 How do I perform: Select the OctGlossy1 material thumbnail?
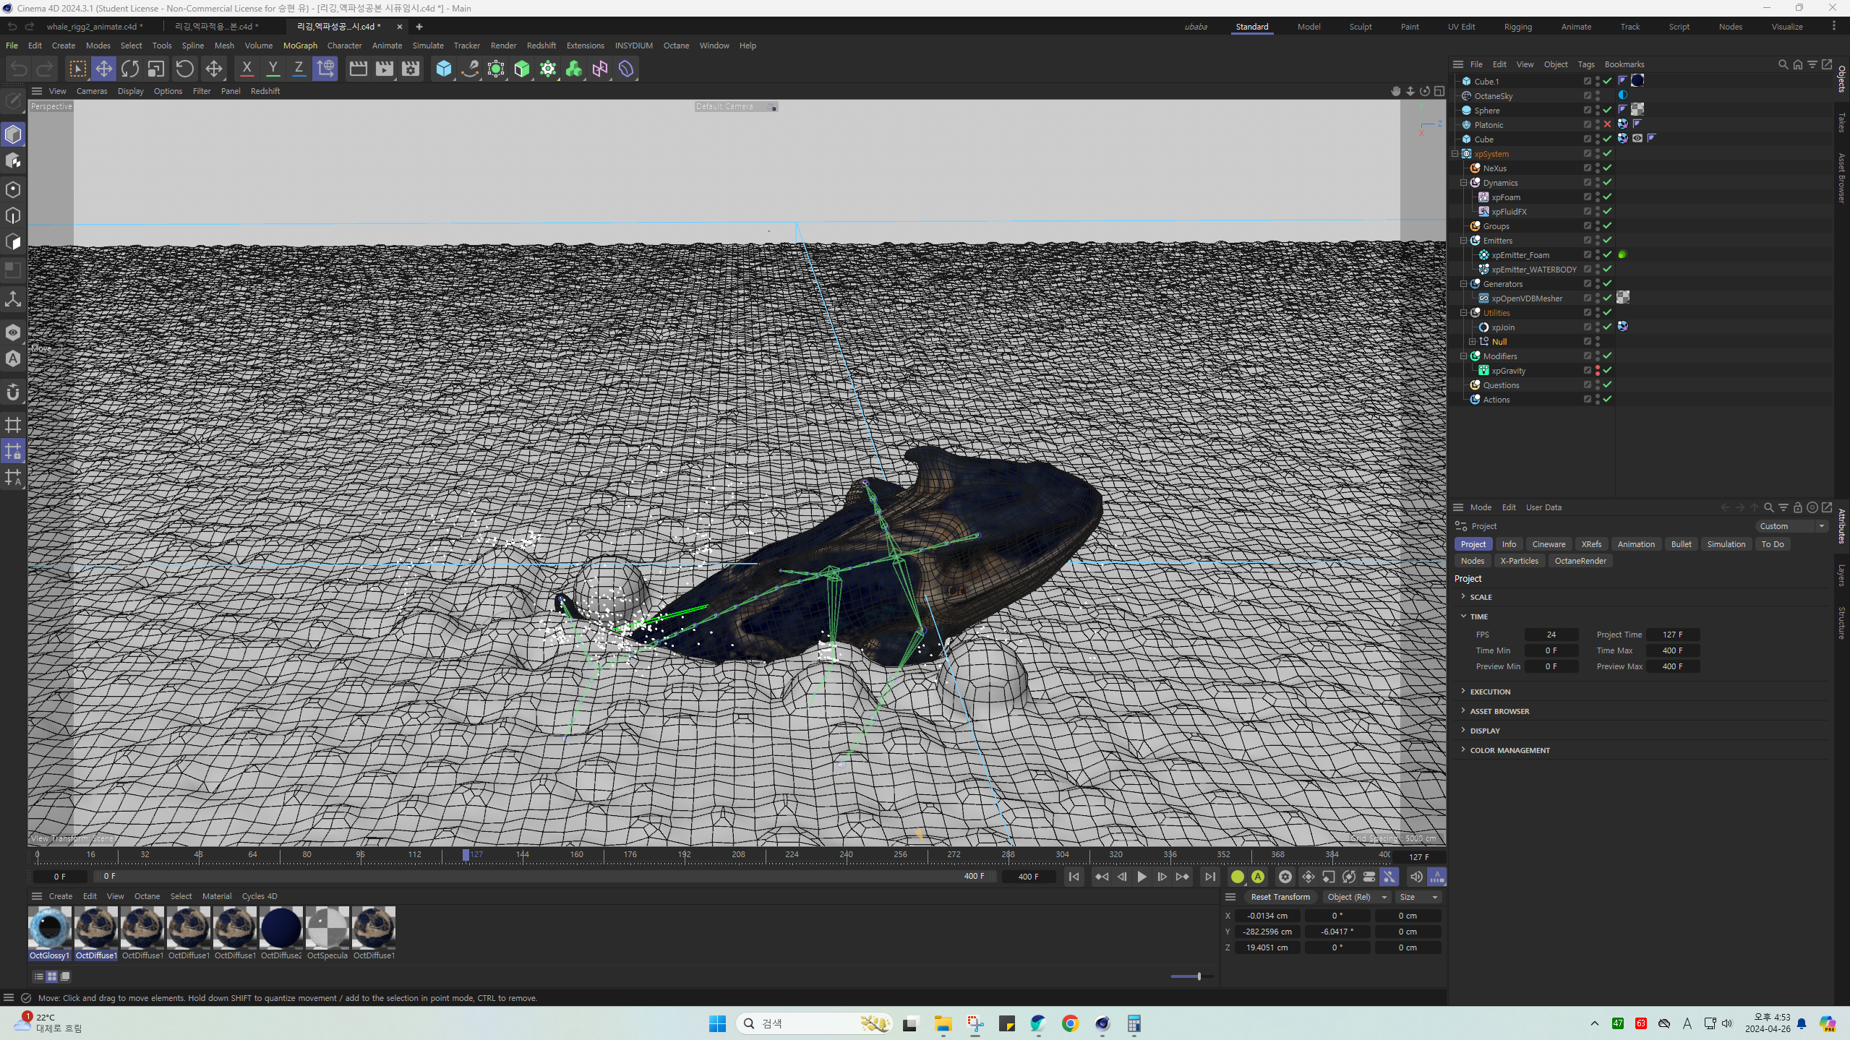click(50, 929)
